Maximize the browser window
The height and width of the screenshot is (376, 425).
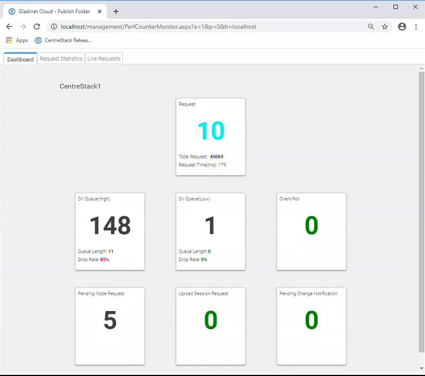(x=396, y=7)
